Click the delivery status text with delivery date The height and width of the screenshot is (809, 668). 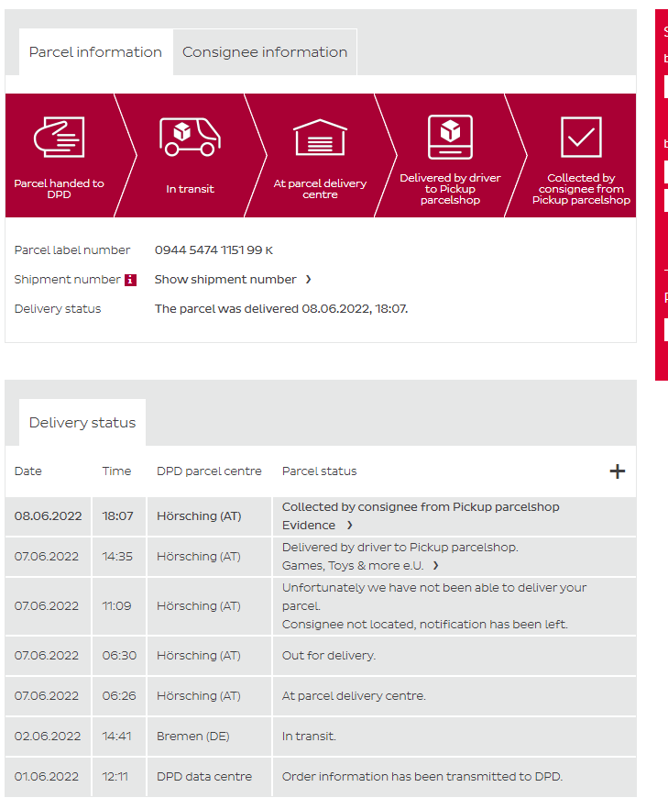tap(281, 309)
